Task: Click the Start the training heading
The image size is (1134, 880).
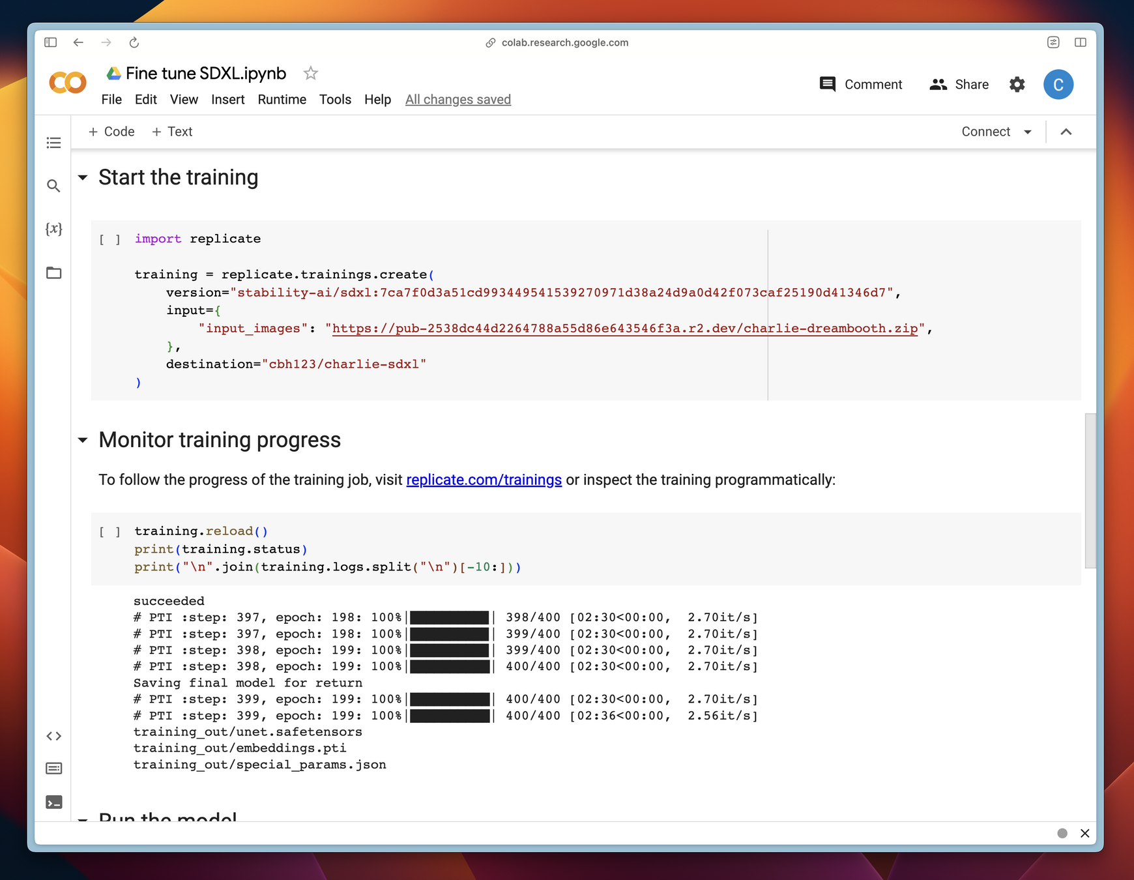Action: pyautogui.click(x=179, y=177)
